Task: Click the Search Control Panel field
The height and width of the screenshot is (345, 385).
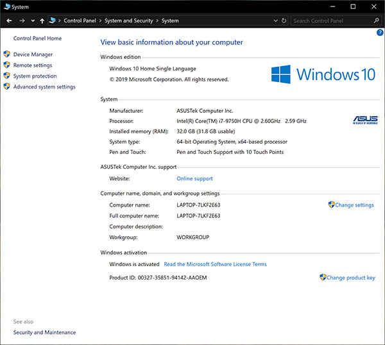Action: (330, 21)
